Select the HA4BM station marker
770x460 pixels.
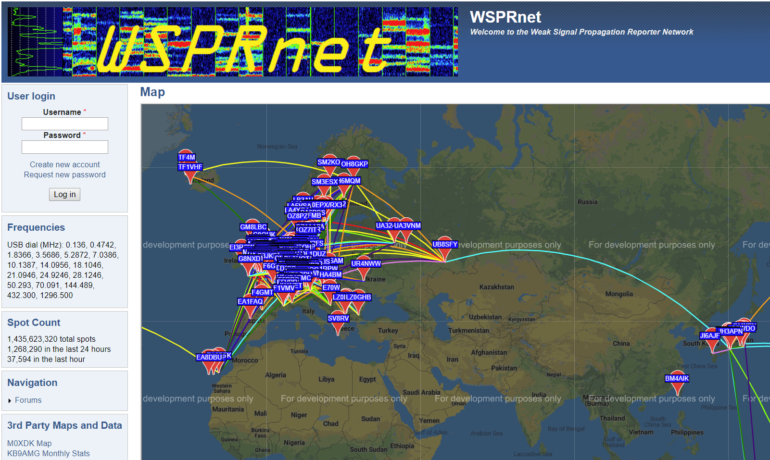click(330, 274)
